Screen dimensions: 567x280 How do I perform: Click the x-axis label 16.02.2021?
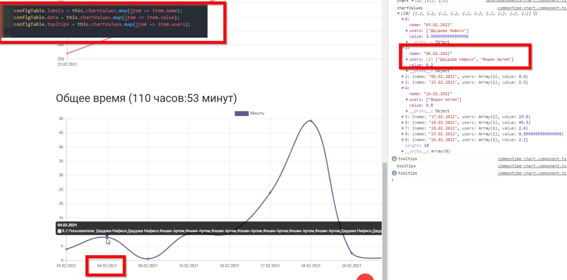pyautogui.click(x=229, y=266)
